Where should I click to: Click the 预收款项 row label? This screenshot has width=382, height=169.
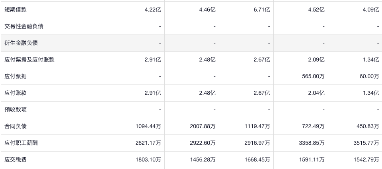click(15, 109)
